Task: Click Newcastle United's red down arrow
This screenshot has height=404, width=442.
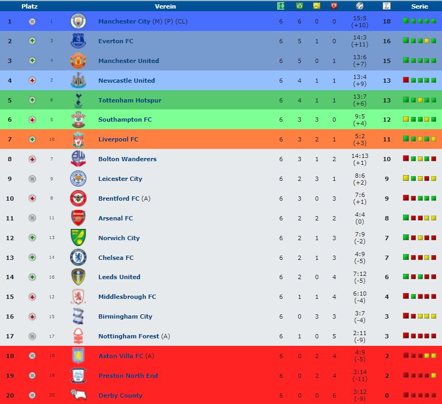Action: (32, 80)
